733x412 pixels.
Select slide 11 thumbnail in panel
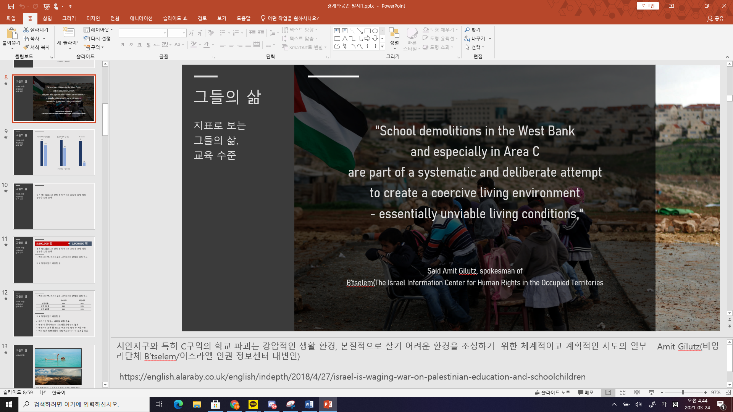(54, 260)
